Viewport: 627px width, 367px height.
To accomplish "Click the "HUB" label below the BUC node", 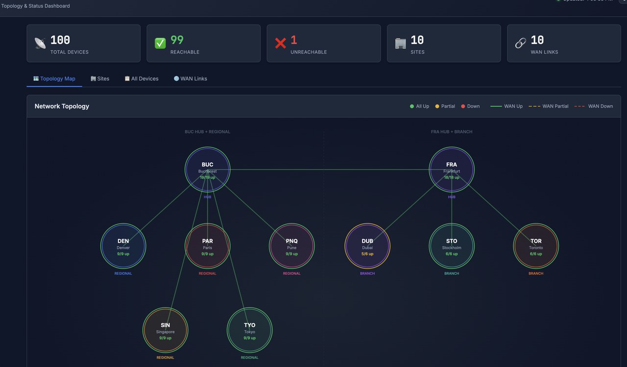I will (208, 197).
